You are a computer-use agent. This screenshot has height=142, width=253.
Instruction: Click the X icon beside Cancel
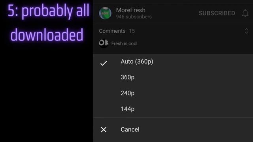104,130
